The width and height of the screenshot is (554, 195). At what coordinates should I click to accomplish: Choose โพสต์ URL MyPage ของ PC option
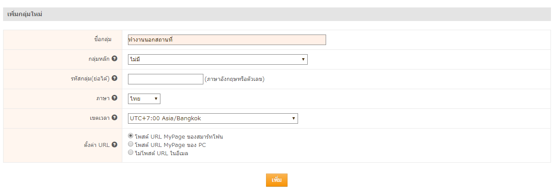tap(130, 144)
